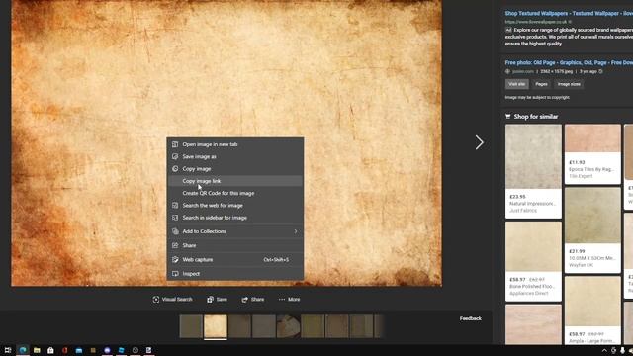Select the highlighted parchment thumbnail in filmstrip
The width and height of the screenshot is (633, 356).
[x=216, y=326]
